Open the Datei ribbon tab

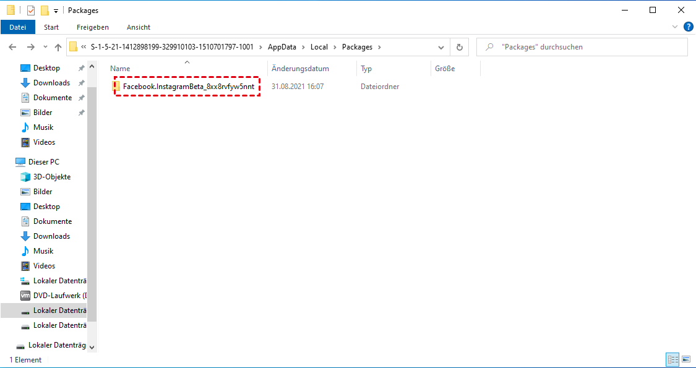pos(18,27)
